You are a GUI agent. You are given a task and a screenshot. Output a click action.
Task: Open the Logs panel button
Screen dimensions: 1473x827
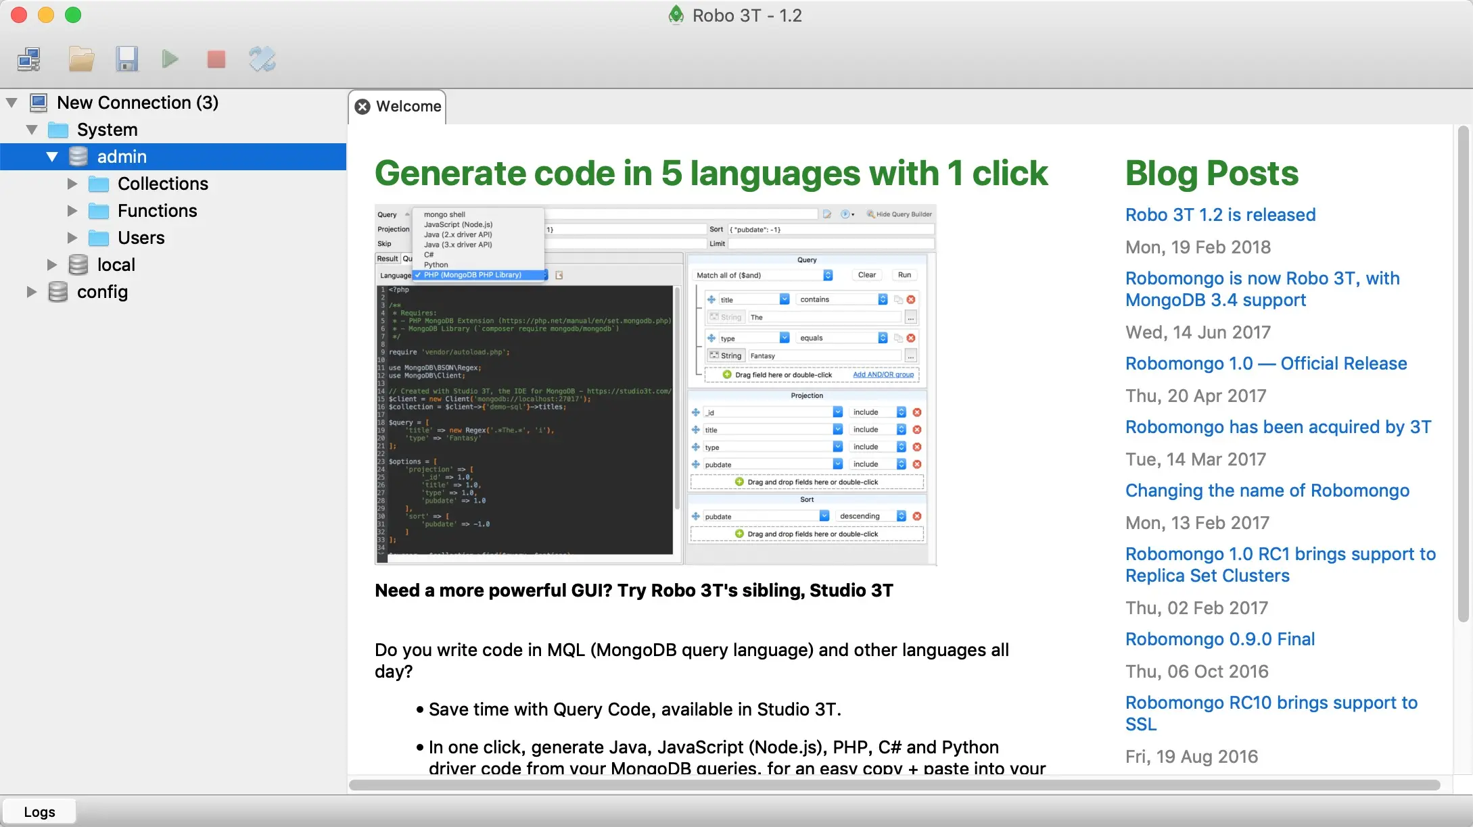pos(39,812)
